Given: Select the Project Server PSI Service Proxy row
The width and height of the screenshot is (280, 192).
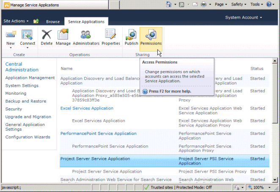Looking at the screenshot, I should [x=165, y=171].
